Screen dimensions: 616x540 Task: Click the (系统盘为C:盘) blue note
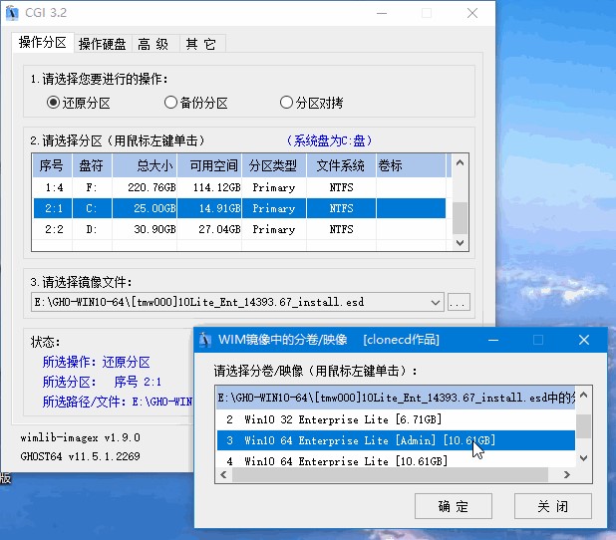click(329, 140)
